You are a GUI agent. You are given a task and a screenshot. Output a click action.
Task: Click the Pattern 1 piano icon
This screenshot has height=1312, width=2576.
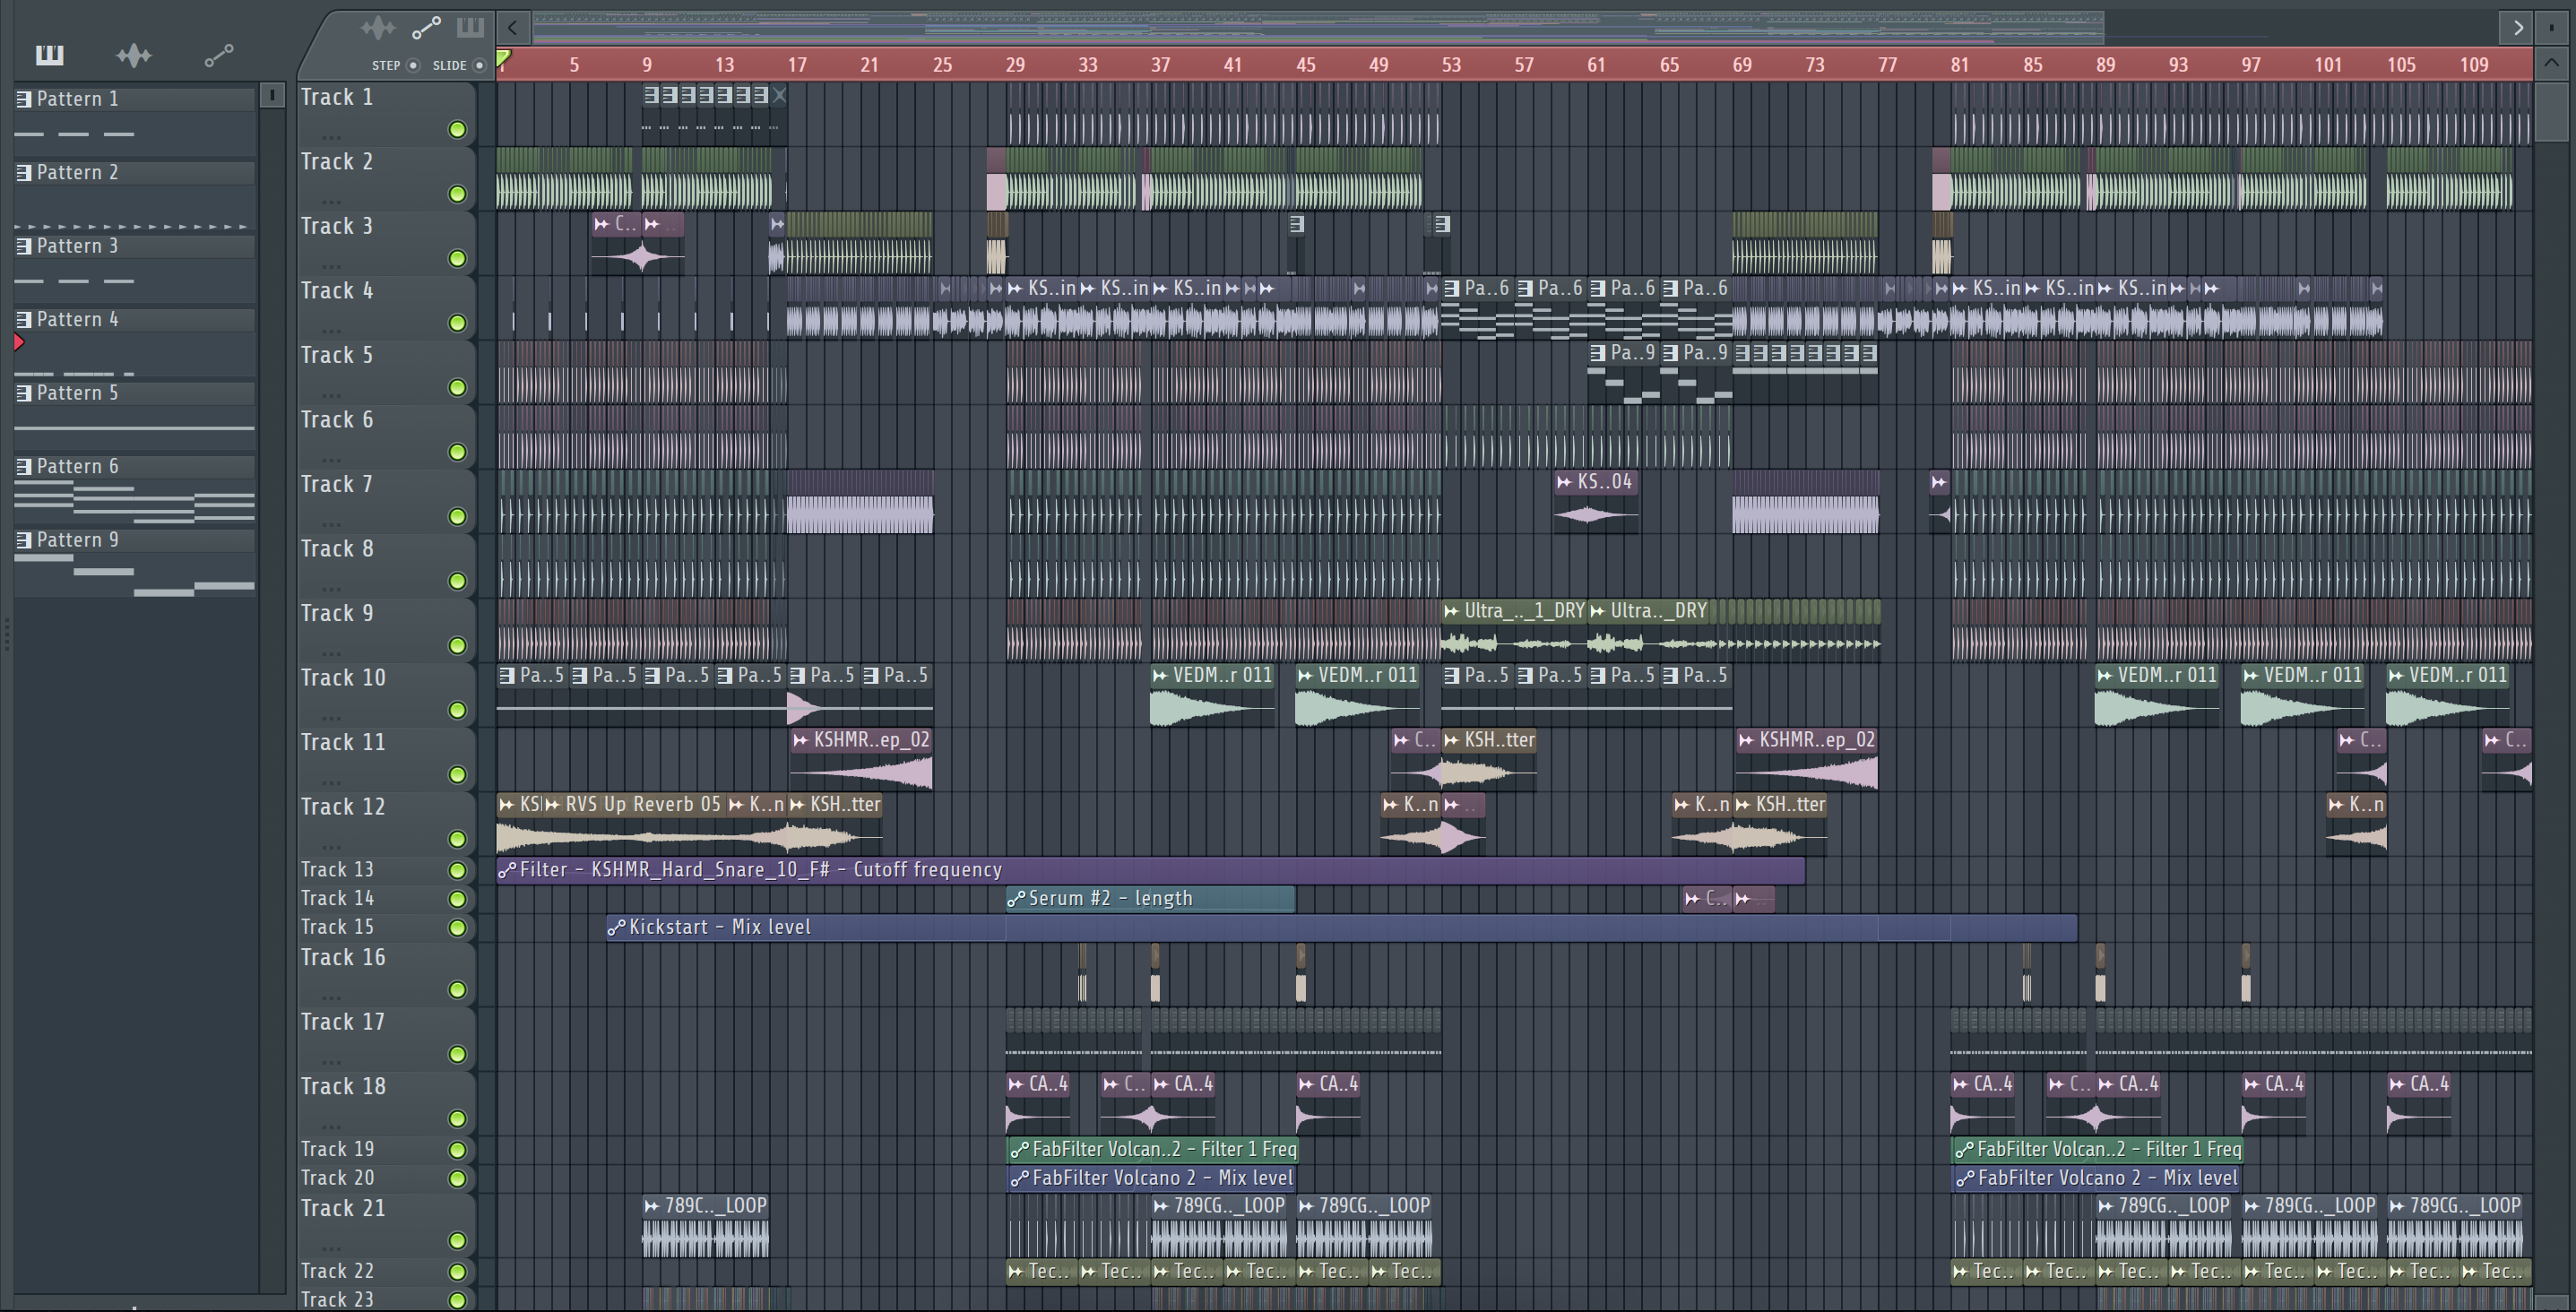[24, 99]
